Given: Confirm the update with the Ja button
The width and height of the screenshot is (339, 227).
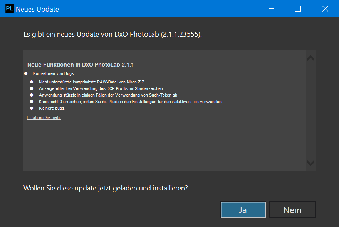Looking at the screenshot, I should 243,210.
